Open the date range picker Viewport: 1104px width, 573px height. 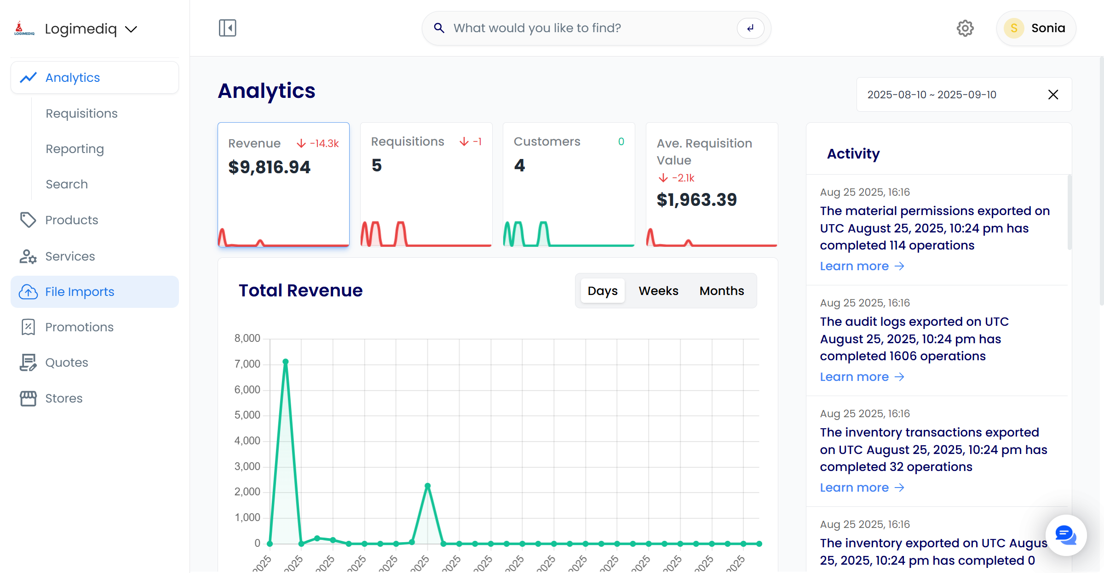pyautogui.click(x=931, y=95)
